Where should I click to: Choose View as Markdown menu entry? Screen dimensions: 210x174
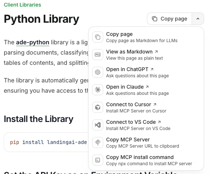click(146, 55)
